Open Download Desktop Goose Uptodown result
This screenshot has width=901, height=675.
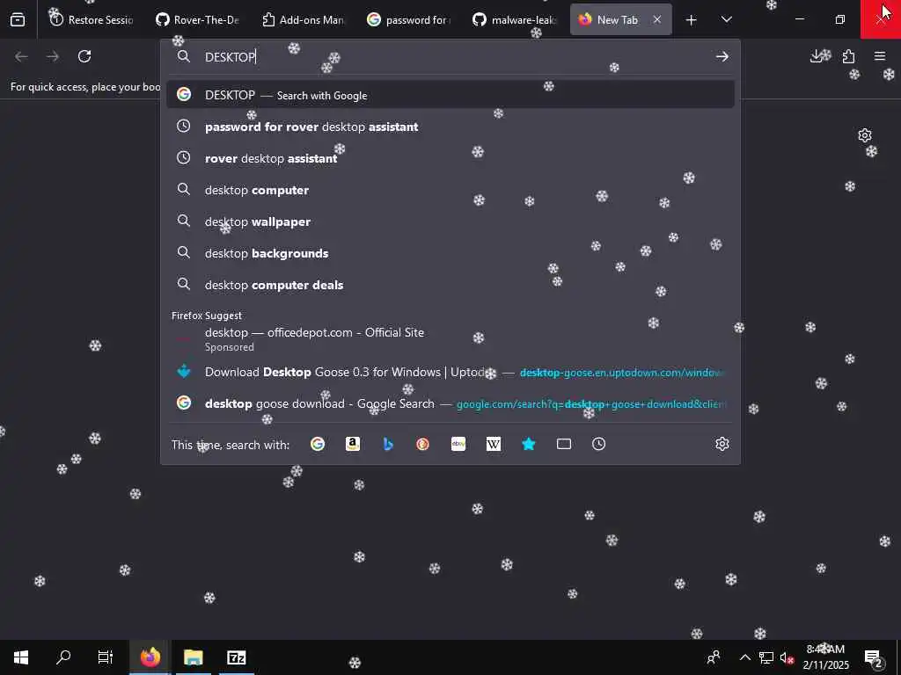[450, 372]
